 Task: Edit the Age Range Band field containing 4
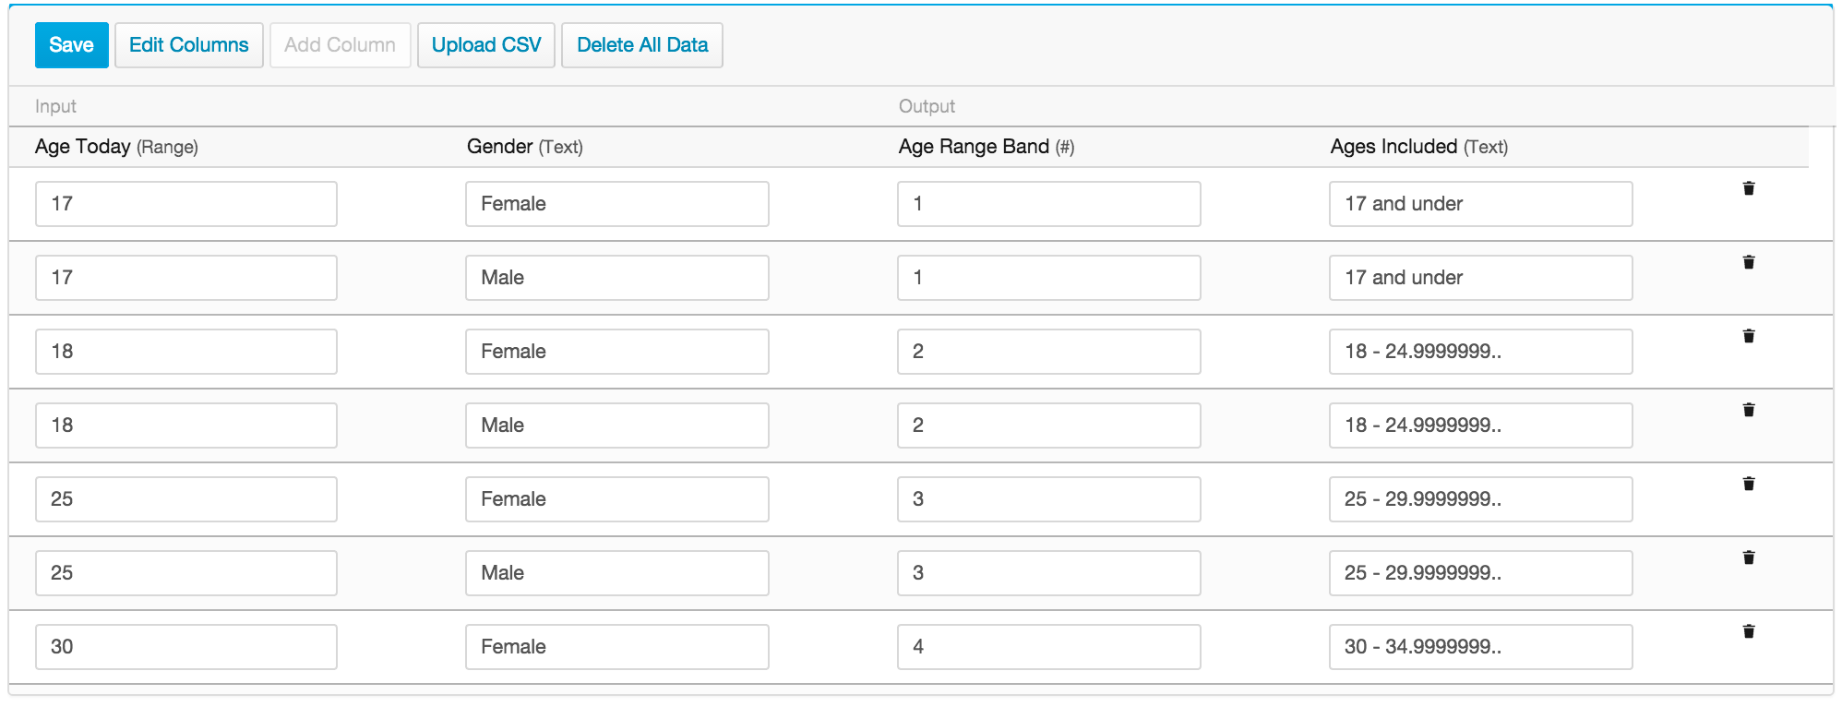(1049, 647)
